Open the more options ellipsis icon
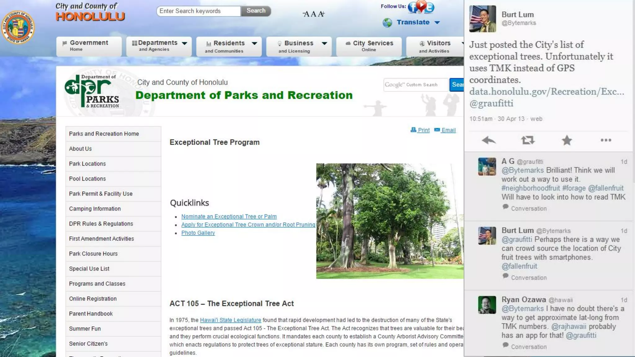The image size is (635, 357). pyautogui.click(x=606, y=140)
